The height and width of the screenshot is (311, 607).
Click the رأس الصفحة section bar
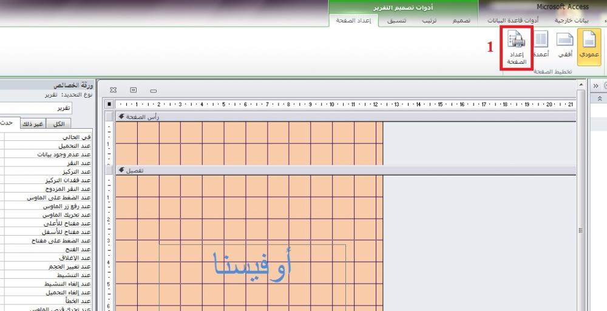point(340,117)
